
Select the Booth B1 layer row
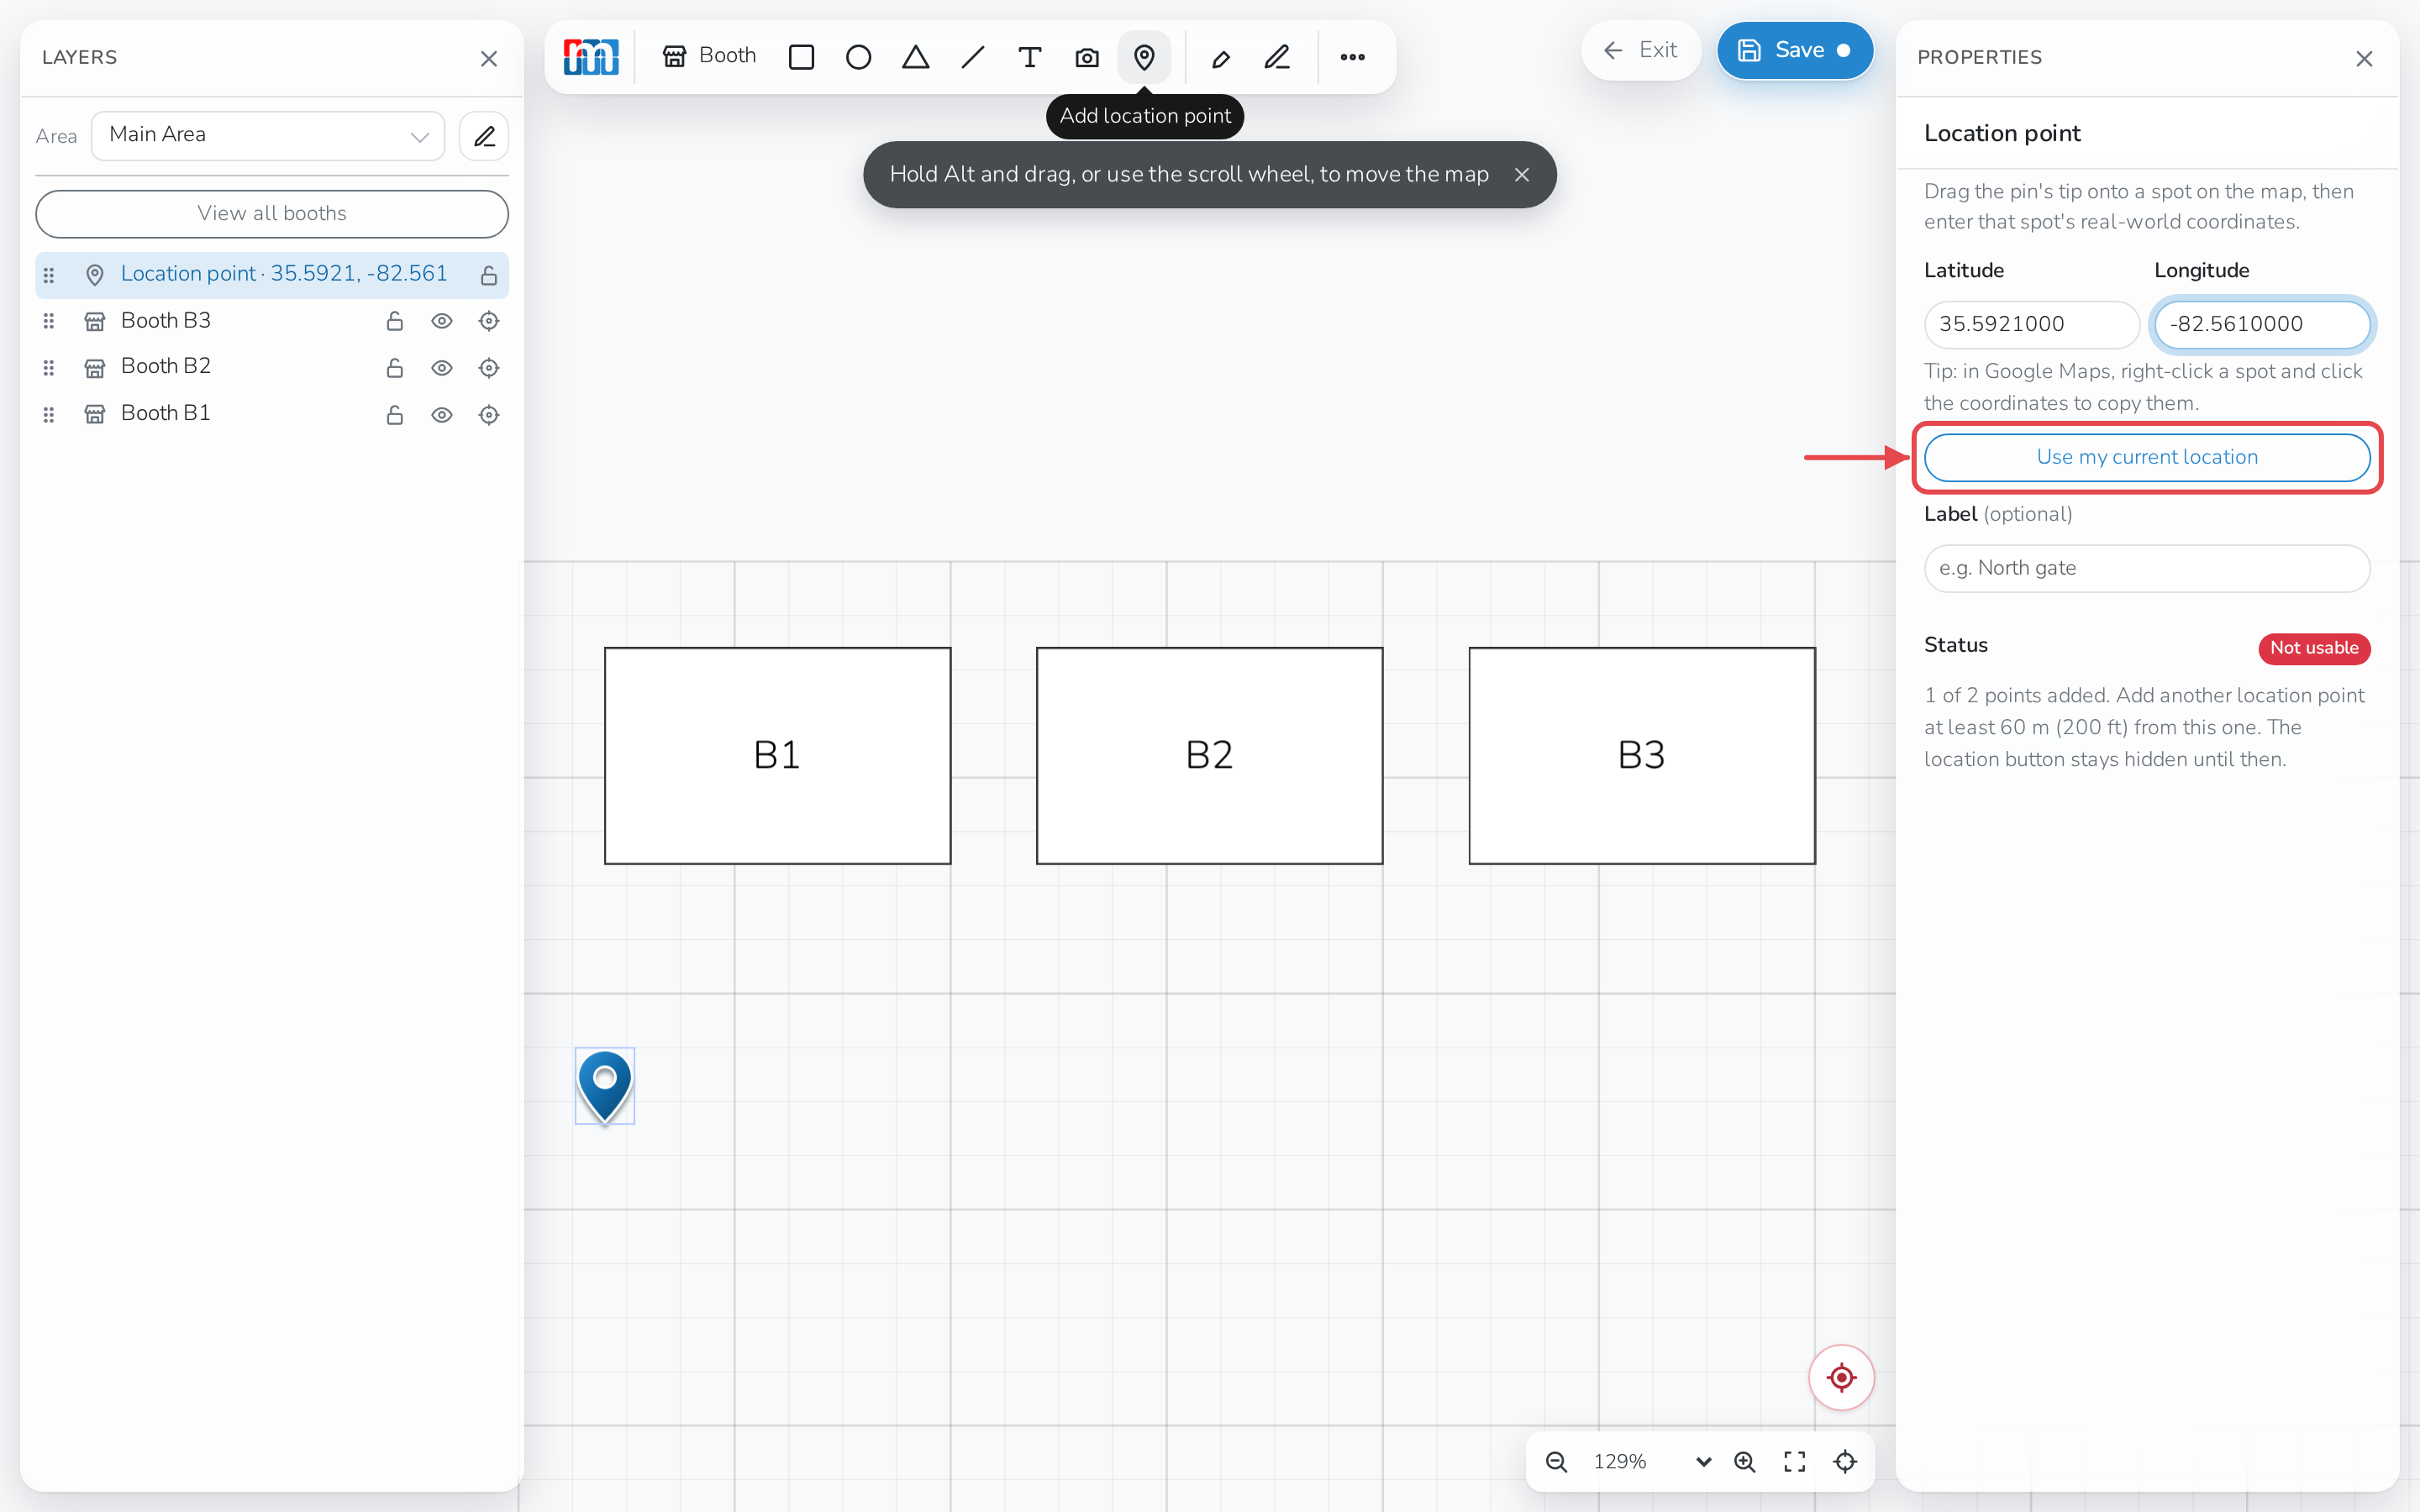pos(272,414)
